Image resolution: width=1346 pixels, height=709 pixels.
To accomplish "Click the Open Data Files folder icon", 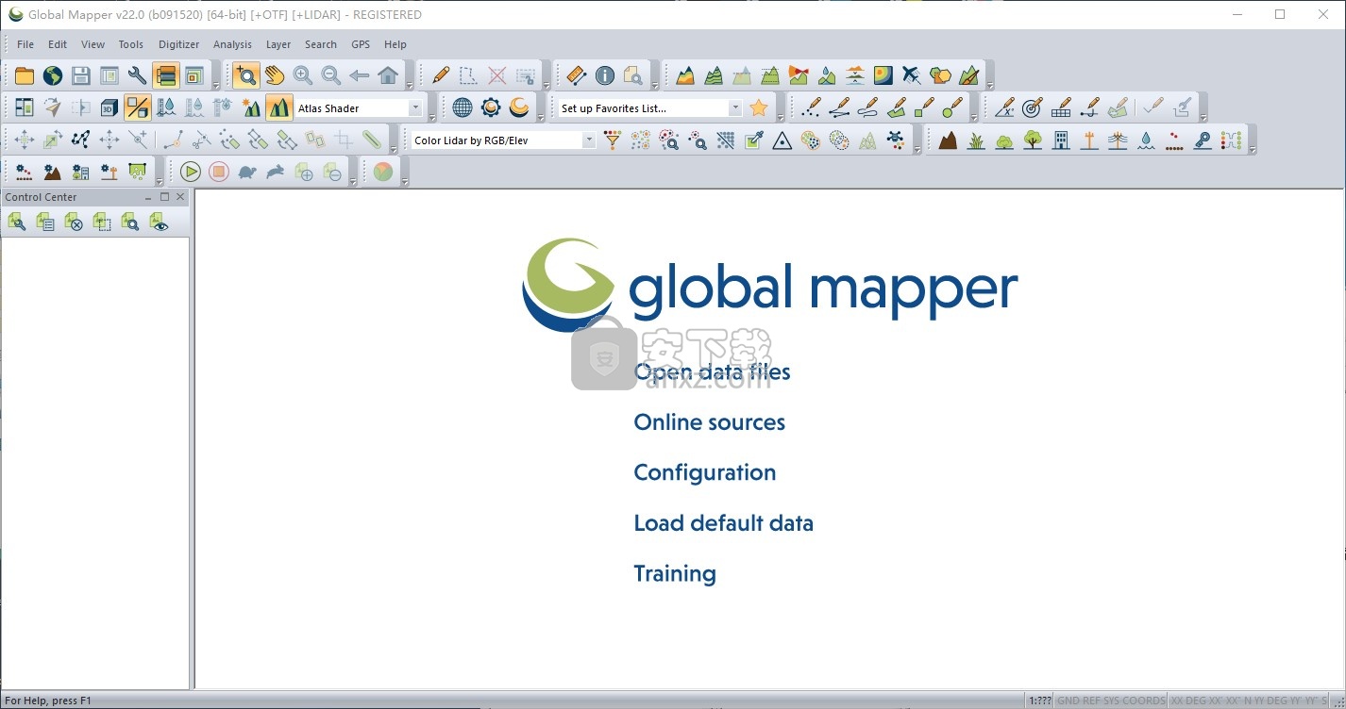I will coord(25,75).
